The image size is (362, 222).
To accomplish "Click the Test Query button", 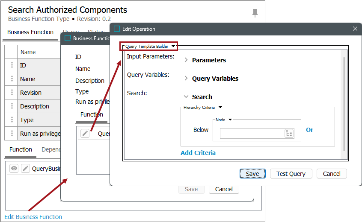I will [x=291, y=174].
